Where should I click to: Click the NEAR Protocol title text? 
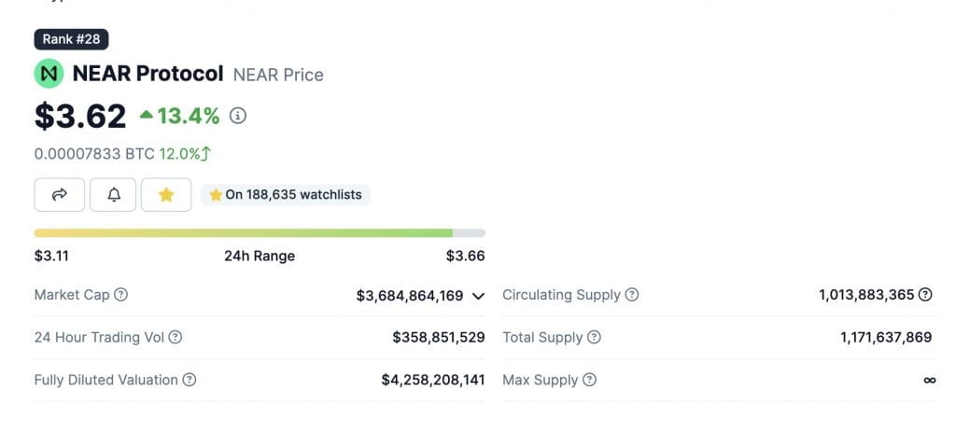148,74
